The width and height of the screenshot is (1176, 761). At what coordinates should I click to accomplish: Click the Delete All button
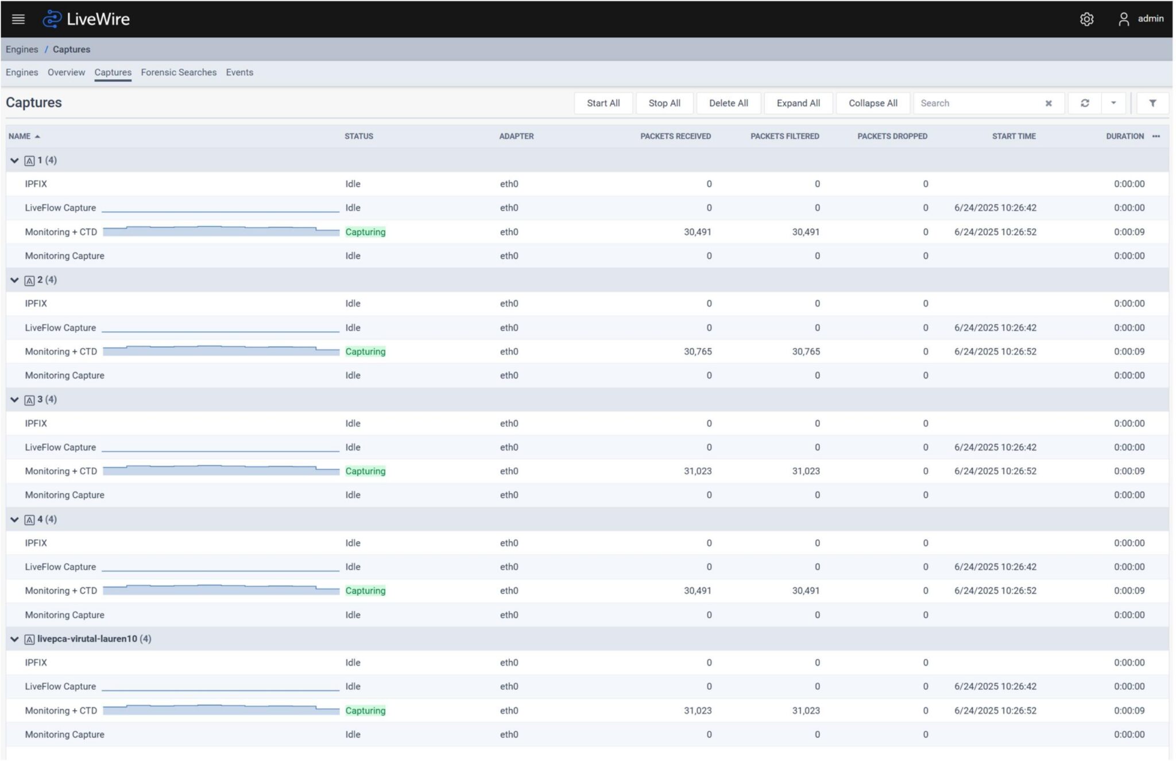(728, 103)
